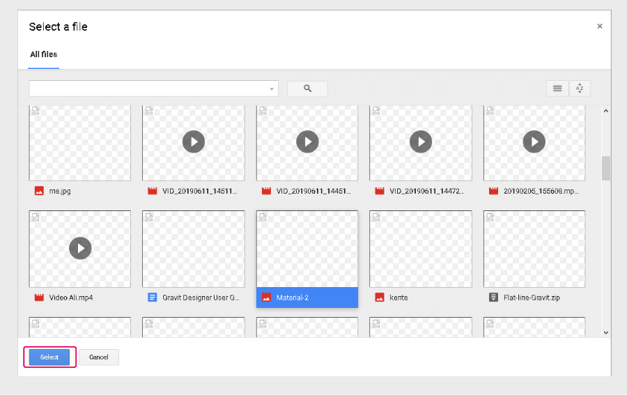Play the VID_20190611_14511 video preview
The image size is (627, 395).
point(194,141)
